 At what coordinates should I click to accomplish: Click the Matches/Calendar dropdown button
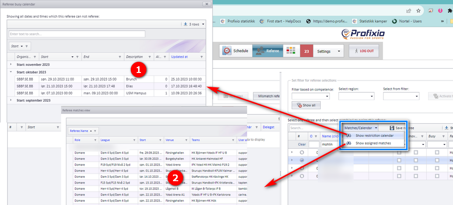click(x=361, y=127)
